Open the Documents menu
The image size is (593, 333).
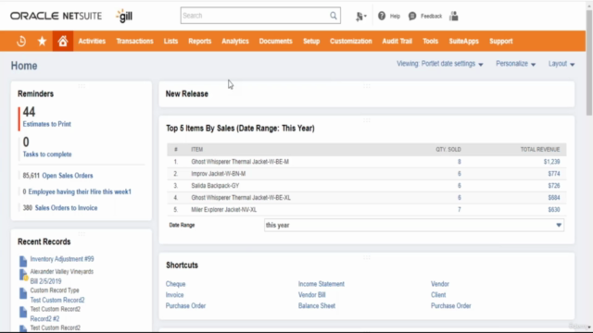pyautogui.click(x=276, y=41)
